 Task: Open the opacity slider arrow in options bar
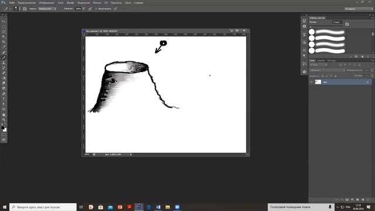(x=84, y=9)
